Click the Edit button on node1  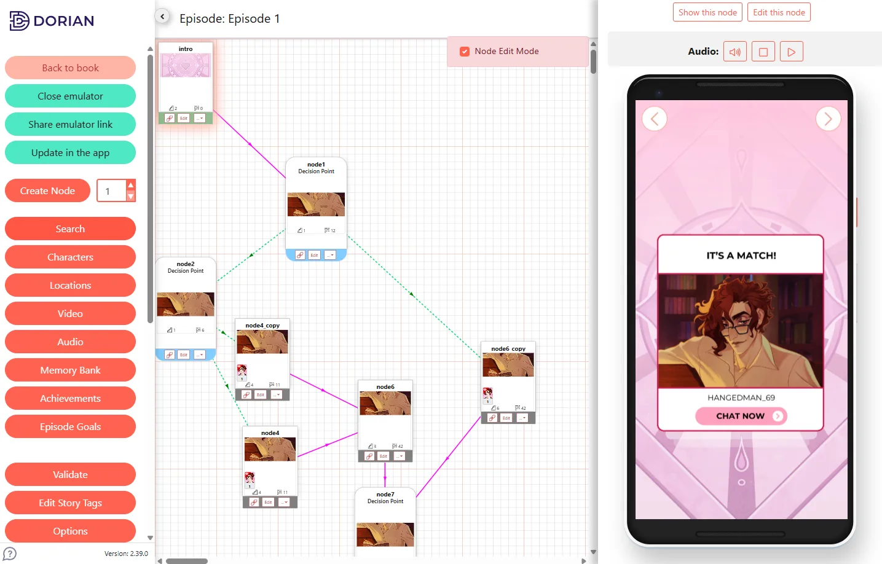[314, 255]
